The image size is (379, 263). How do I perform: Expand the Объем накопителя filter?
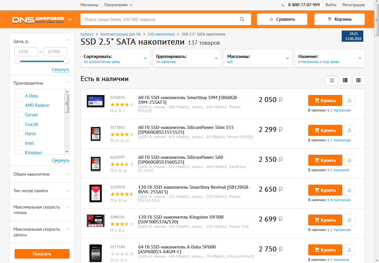click(x=42, y=174)
